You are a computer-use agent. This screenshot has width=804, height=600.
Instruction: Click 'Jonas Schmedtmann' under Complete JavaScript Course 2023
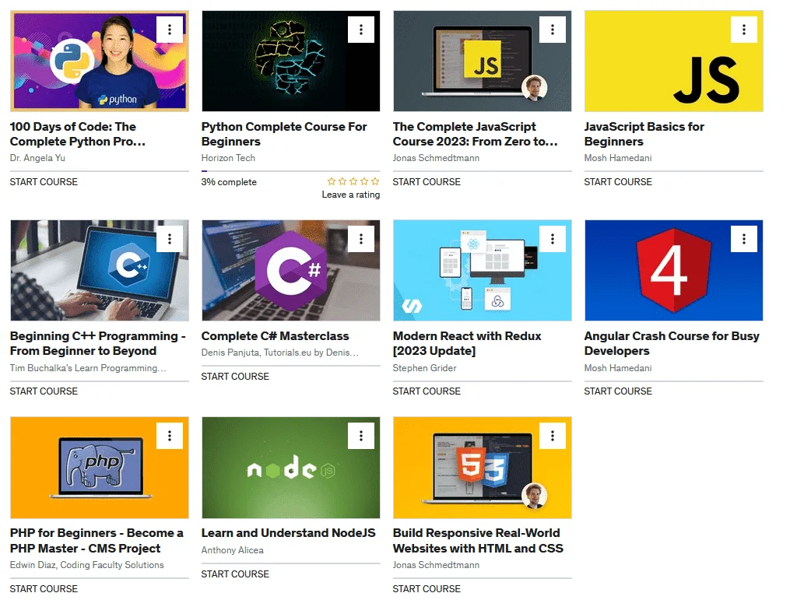(436, 158)
